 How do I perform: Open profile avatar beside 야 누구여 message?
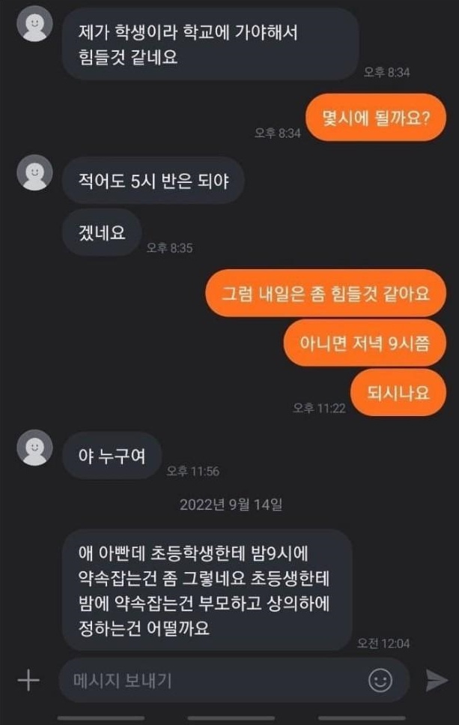point(34,447)
